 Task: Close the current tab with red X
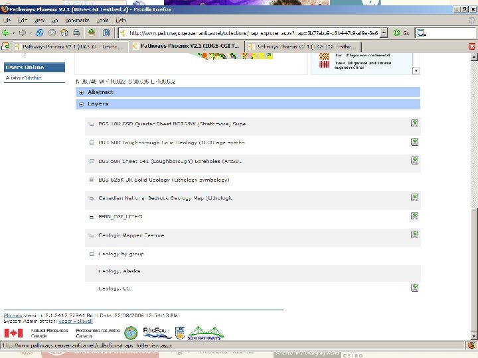coord(472,46)
